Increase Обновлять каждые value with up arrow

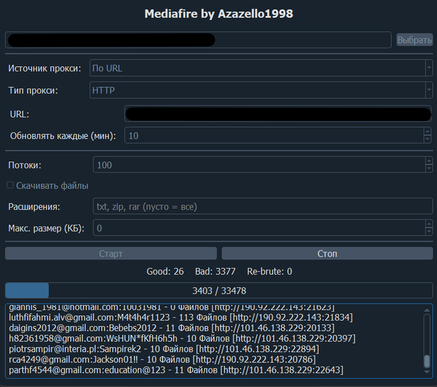coord(428,132)
